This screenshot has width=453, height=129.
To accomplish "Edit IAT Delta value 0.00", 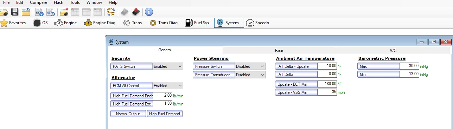I will click(327, 74).
